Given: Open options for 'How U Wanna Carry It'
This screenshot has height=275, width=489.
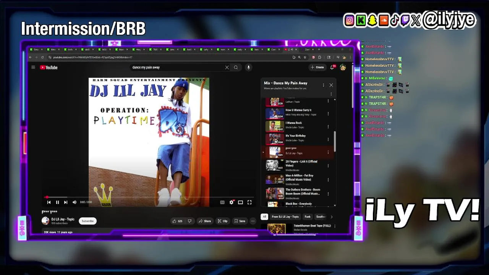Looking at the screenshot, I should coord(328,114).
